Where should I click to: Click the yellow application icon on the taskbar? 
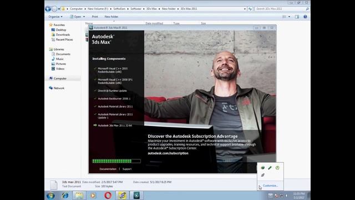(x=122, y=195)
